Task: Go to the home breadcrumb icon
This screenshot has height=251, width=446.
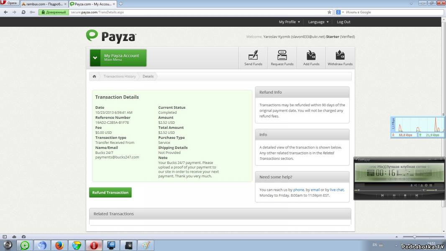Action: click(x=95, y=77)
